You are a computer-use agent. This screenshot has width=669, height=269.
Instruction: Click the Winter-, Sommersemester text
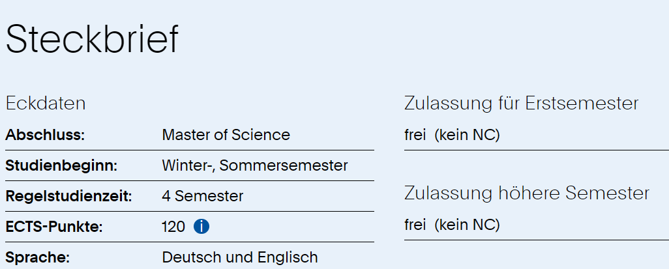pyautogui.click(x=254, y=165)
